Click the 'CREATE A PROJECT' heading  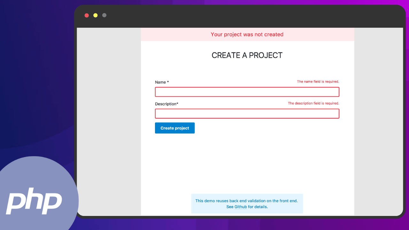click(x=247, y=55)
